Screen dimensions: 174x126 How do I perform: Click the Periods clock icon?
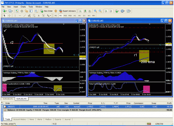point(122,11)
